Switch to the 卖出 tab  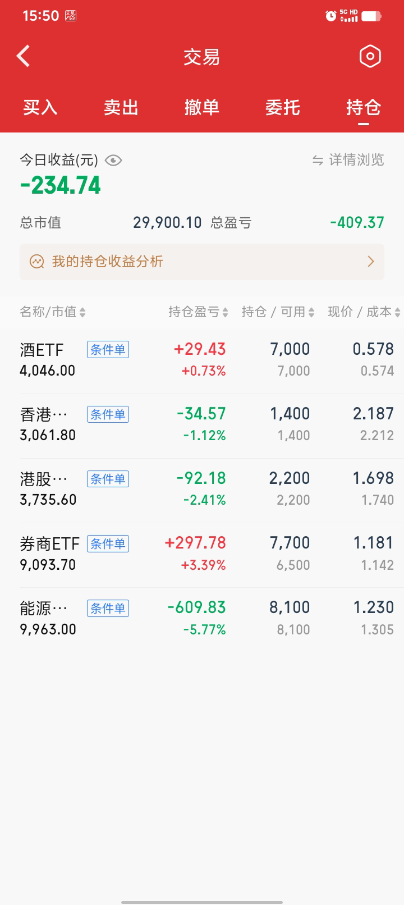121,107
